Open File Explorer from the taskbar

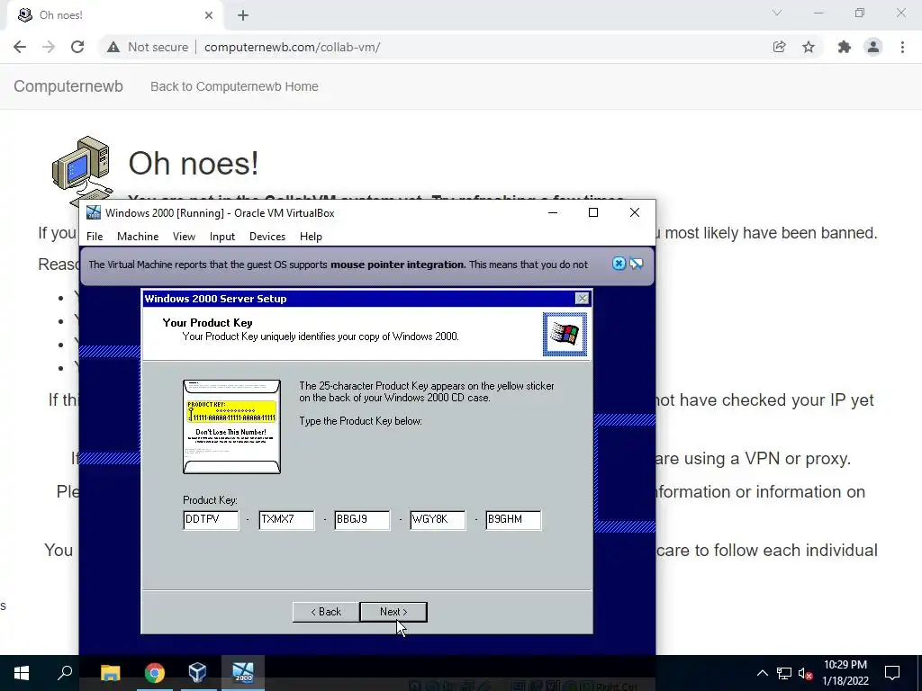point(111,673)
